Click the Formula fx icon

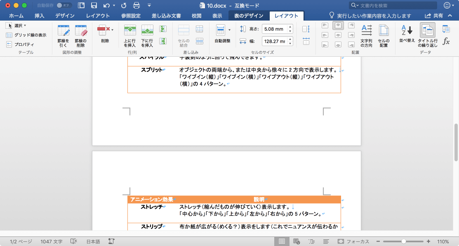point(446,41)
